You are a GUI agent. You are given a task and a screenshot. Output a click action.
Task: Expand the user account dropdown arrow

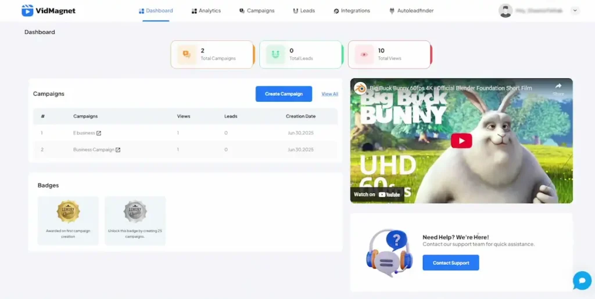tap(575, 10)
